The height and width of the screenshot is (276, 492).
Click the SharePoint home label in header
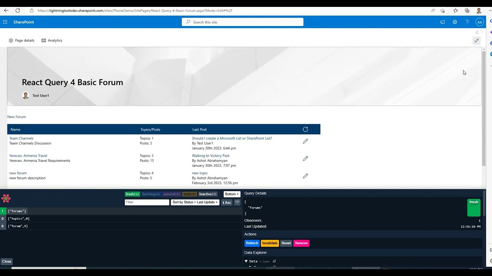pos(24,22)
